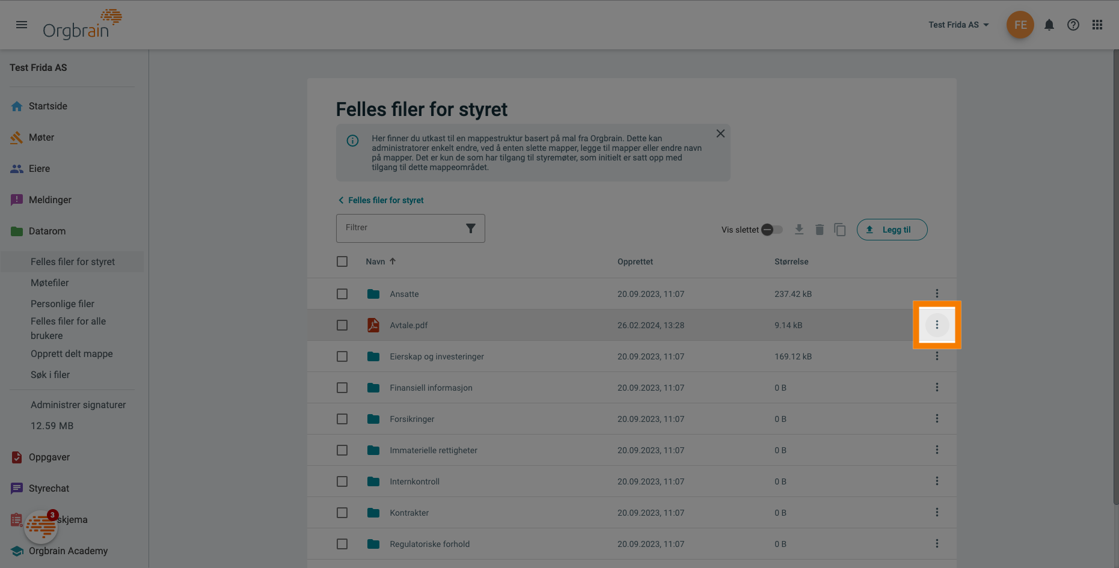This screenshot has width=1119, height=568.
Task: Click the download toolbar icon
Action: [x=799, y=230]
